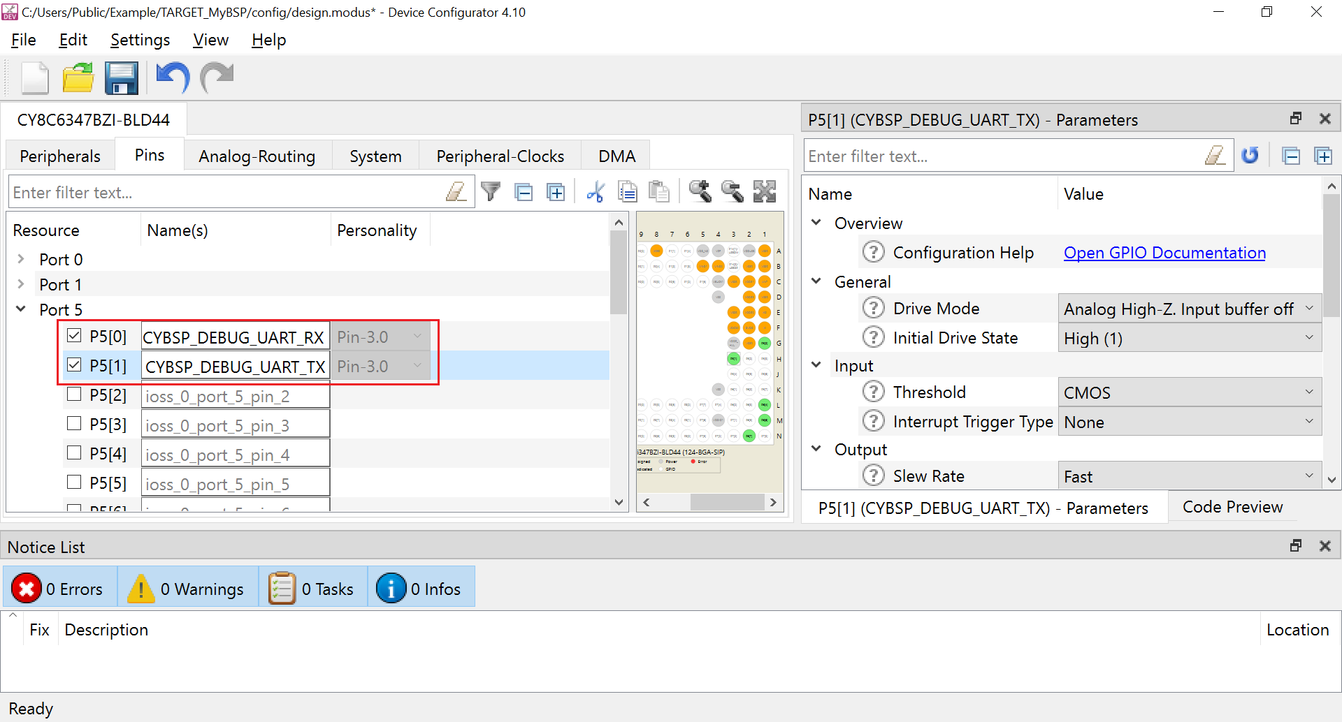The width and height of the screenshot is (1342, 722).
Task: Clear the Pins filter text with eraser icon
Action: (456, 191)
